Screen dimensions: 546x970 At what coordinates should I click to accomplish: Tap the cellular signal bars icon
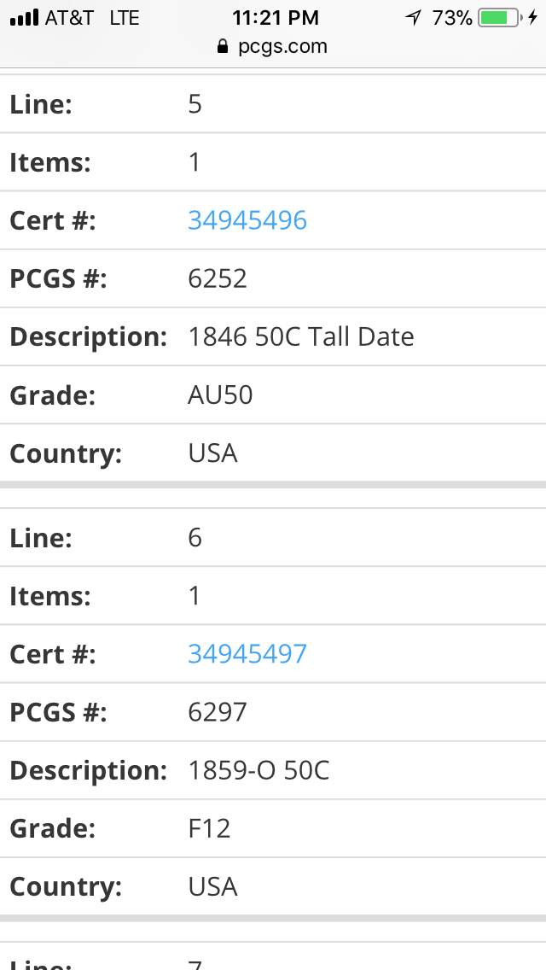click(x=24, y=18)
